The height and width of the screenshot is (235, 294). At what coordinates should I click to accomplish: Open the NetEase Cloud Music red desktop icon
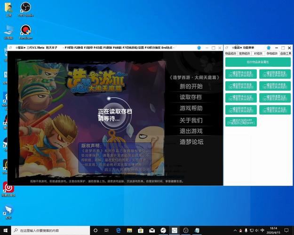tap(8, 189)
